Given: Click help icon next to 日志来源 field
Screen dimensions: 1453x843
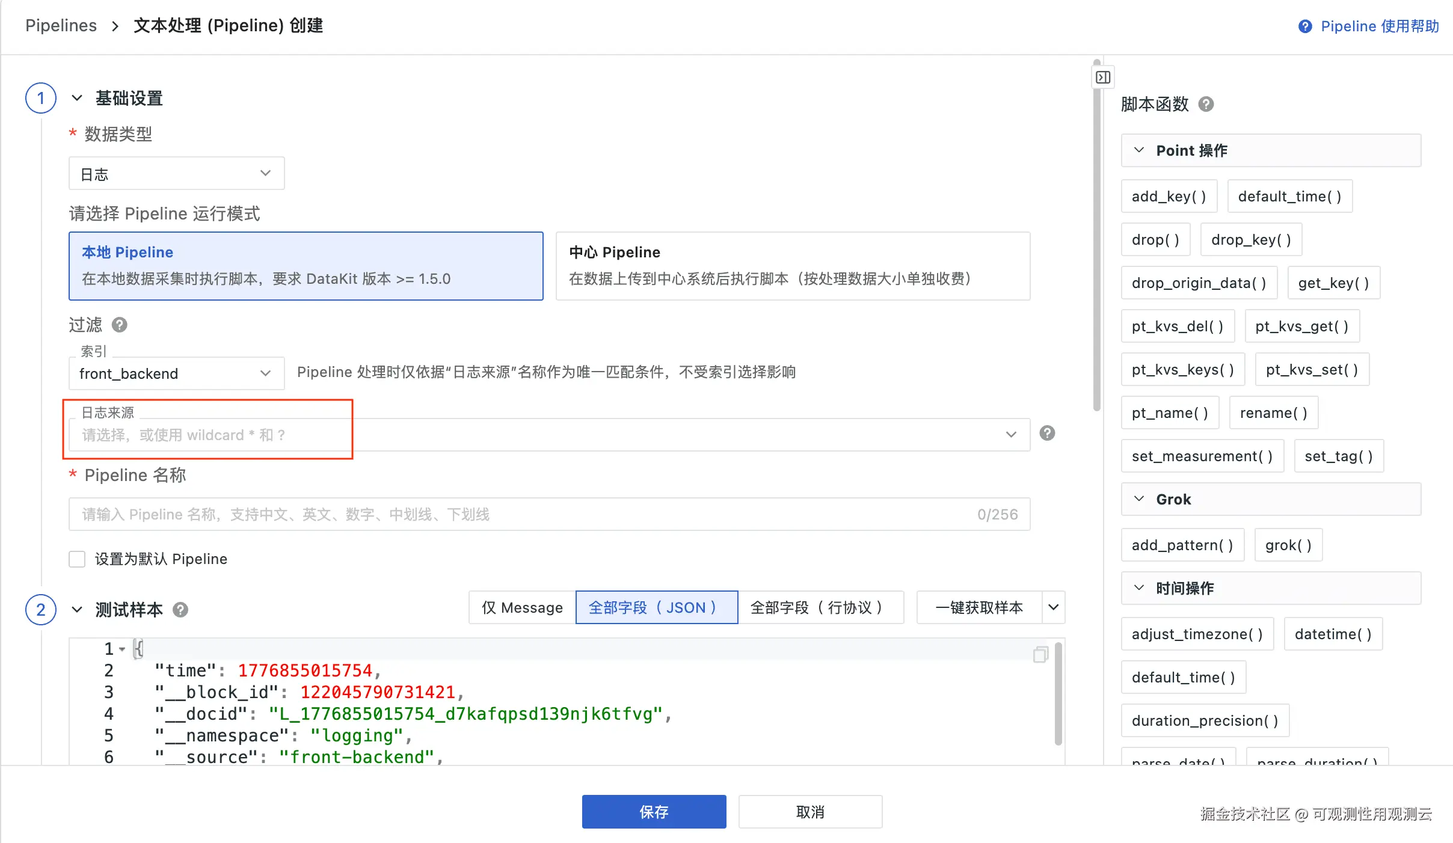Looking at the screenshot, I should [x=1047, y=433].
